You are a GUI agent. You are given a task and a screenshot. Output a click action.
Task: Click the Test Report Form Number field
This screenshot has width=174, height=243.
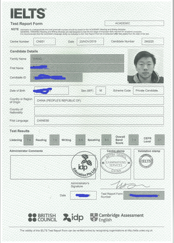pyautogui.click(x=144, y=195)
